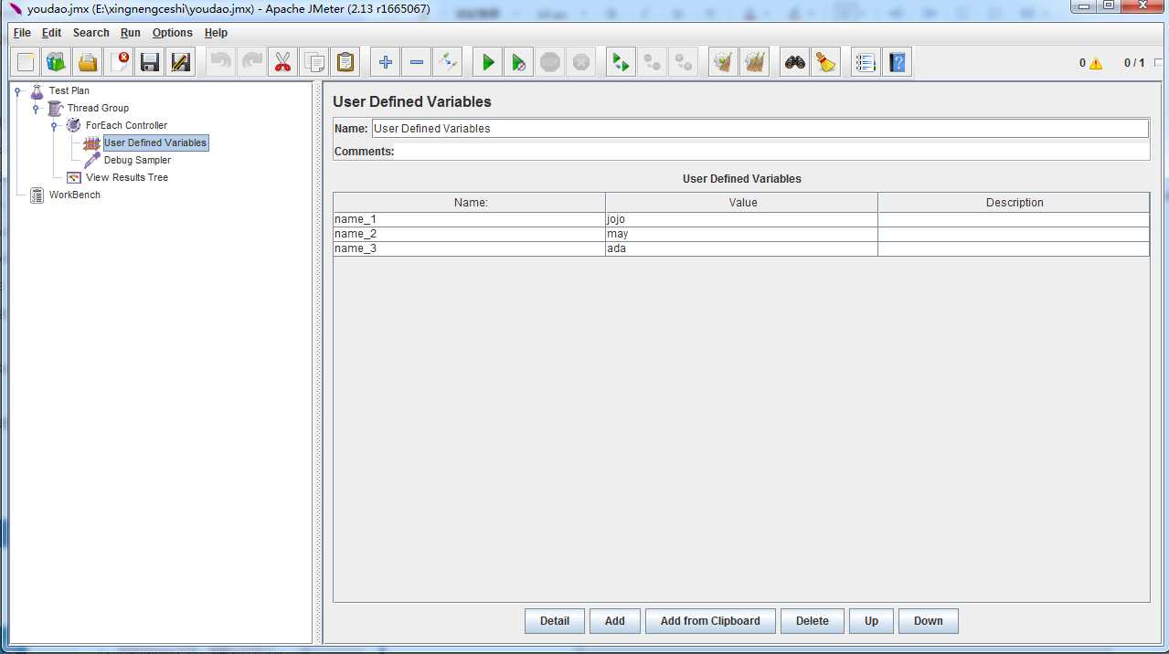This screenshot has height=654, width=1169.
Task: Click the Expand All plus icon
Action: [386, 62]
